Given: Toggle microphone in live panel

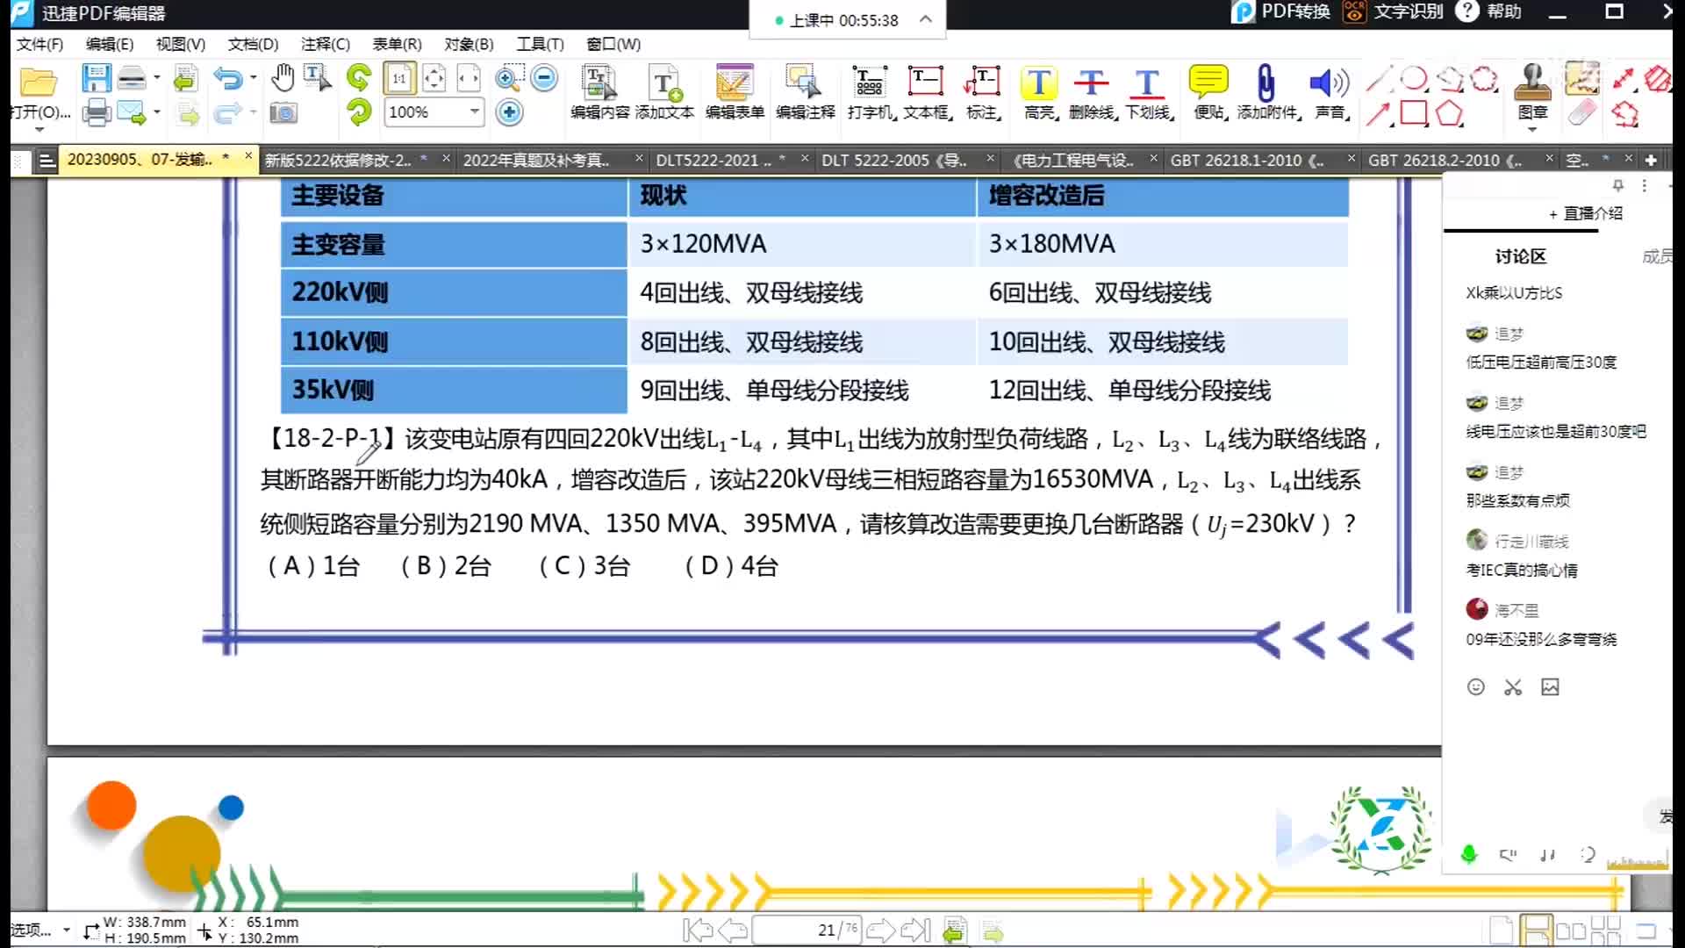Looking at the screenshot, I should [1468, 854].
